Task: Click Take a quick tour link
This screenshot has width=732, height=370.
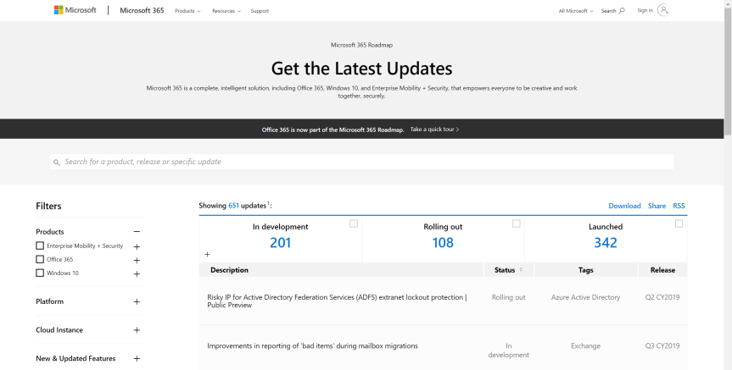Action: point(434,129)
